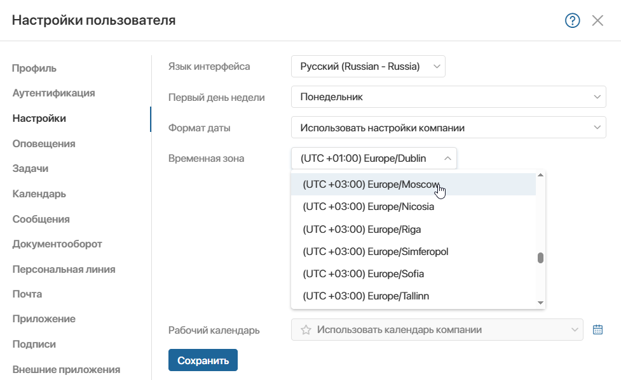The width and height of the screenshot is (621, 380).
Task: Go to the Подписи section
Action: (34, 344)
